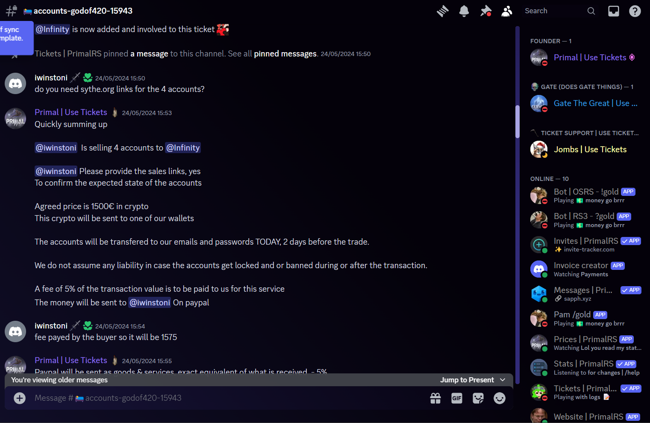The image size is (650, 423).
Task: Click Jump to Present
Action: [x=467, y=380]
